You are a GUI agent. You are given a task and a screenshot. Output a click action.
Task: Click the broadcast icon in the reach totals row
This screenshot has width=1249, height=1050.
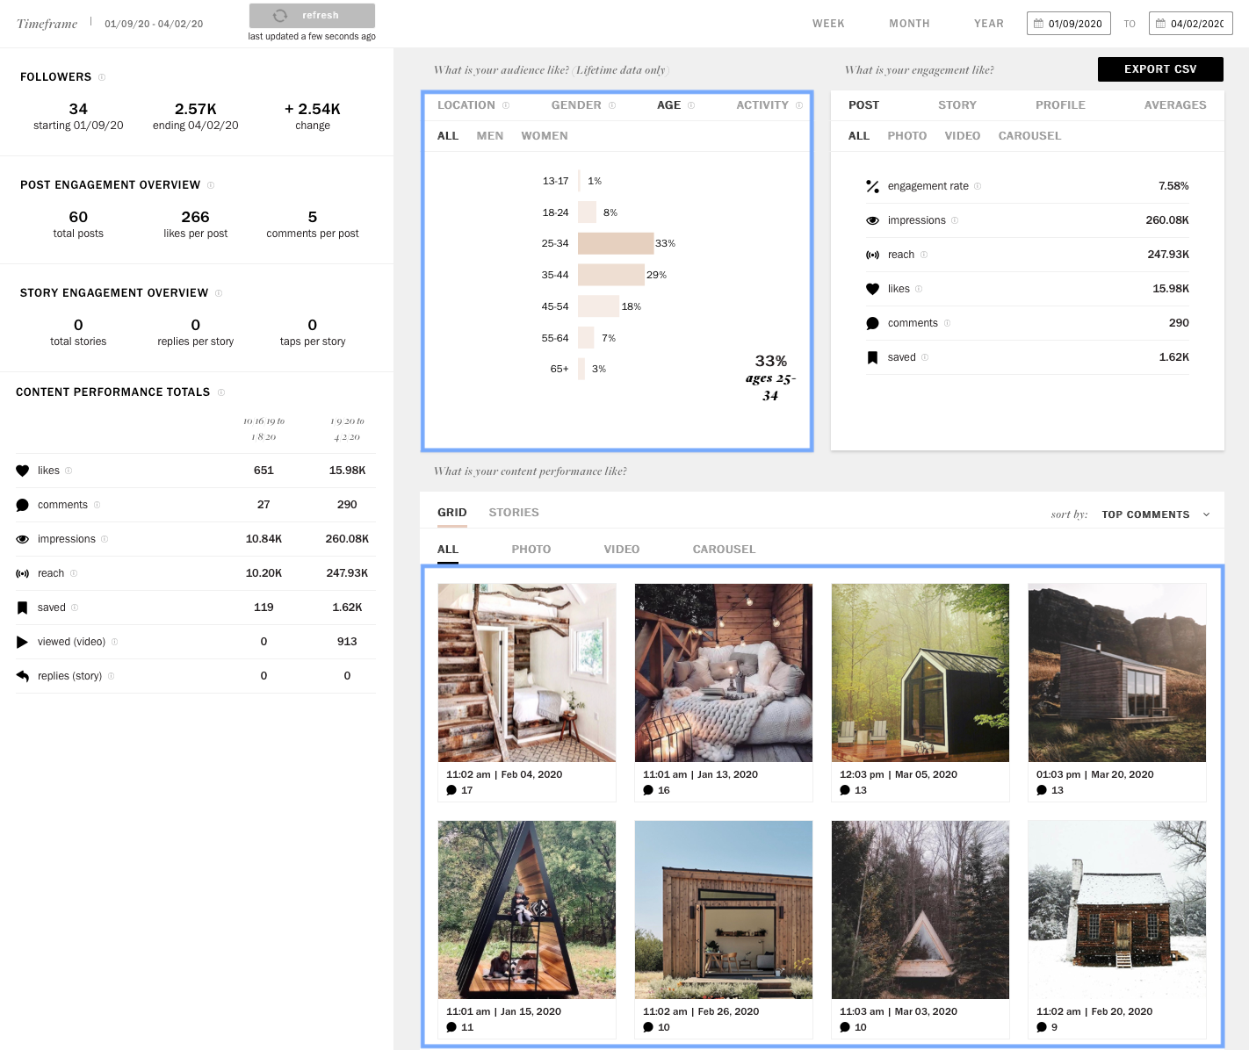point(23,573)
